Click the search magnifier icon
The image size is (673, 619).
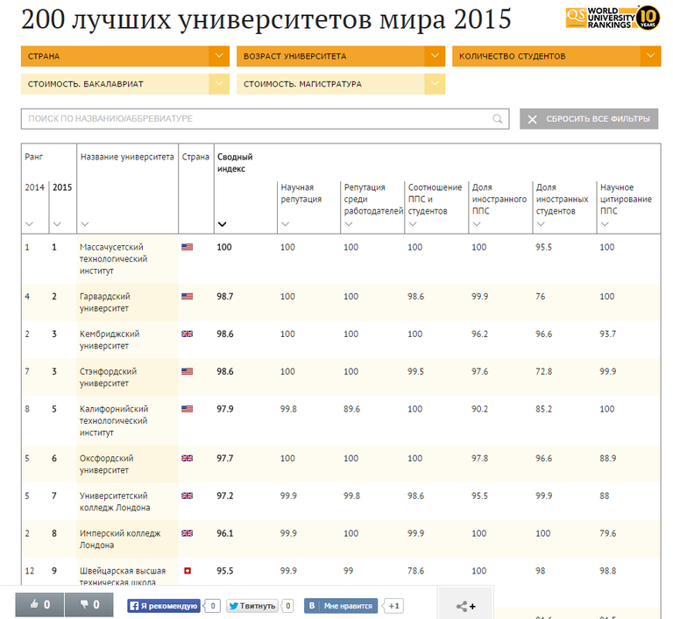click(x=498, y=119)
